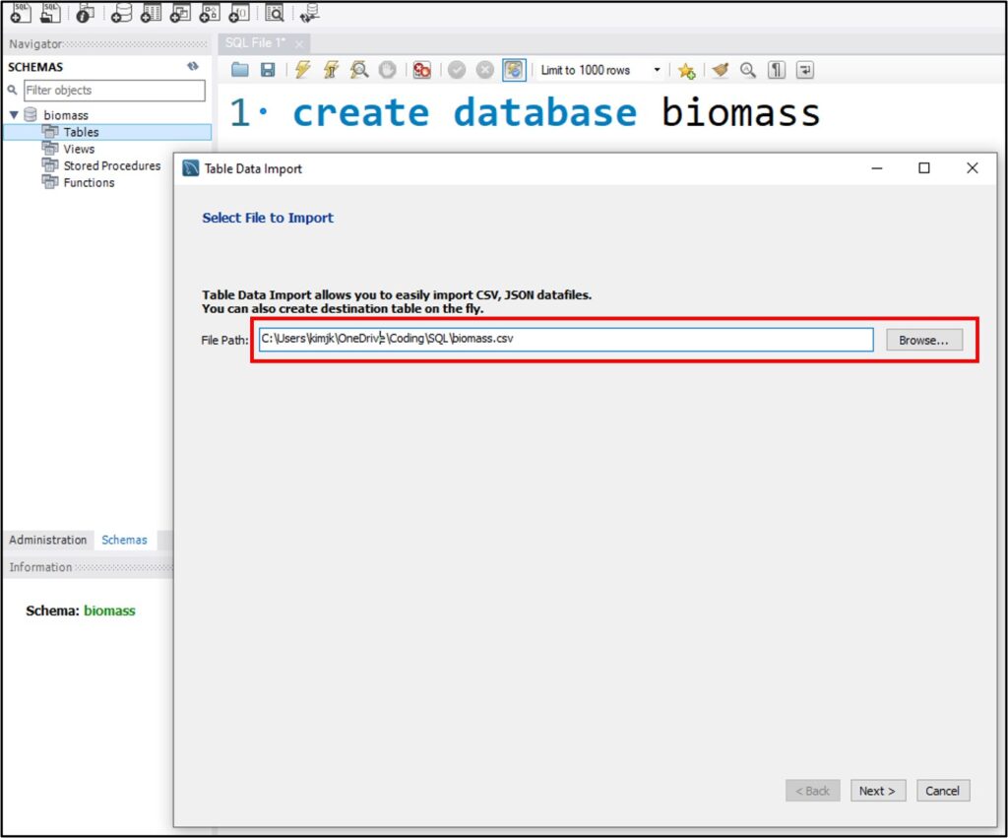1008x838 pixels.
Task: Select the SQL File 1 tab
Action: click(256, 43)
